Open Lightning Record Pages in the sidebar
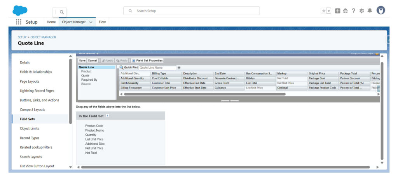This screenshot has width=398, height=177. point(37,90)
